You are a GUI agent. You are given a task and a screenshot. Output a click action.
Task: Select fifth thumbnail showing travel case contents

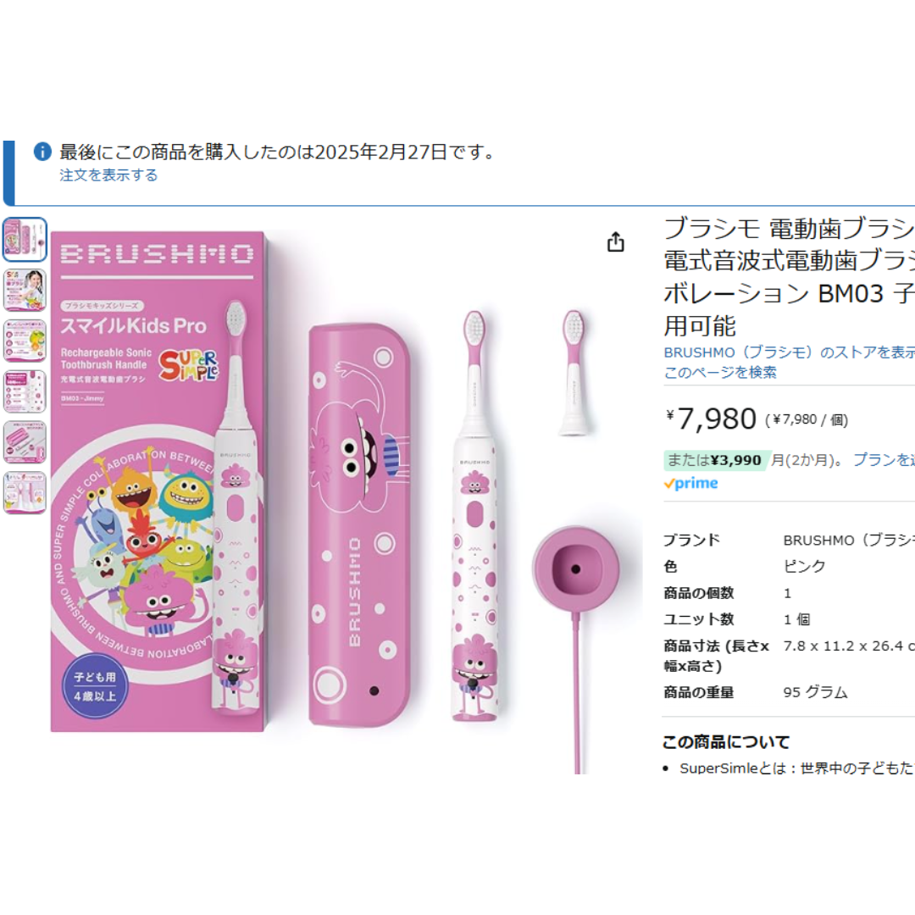pos(25,442)
